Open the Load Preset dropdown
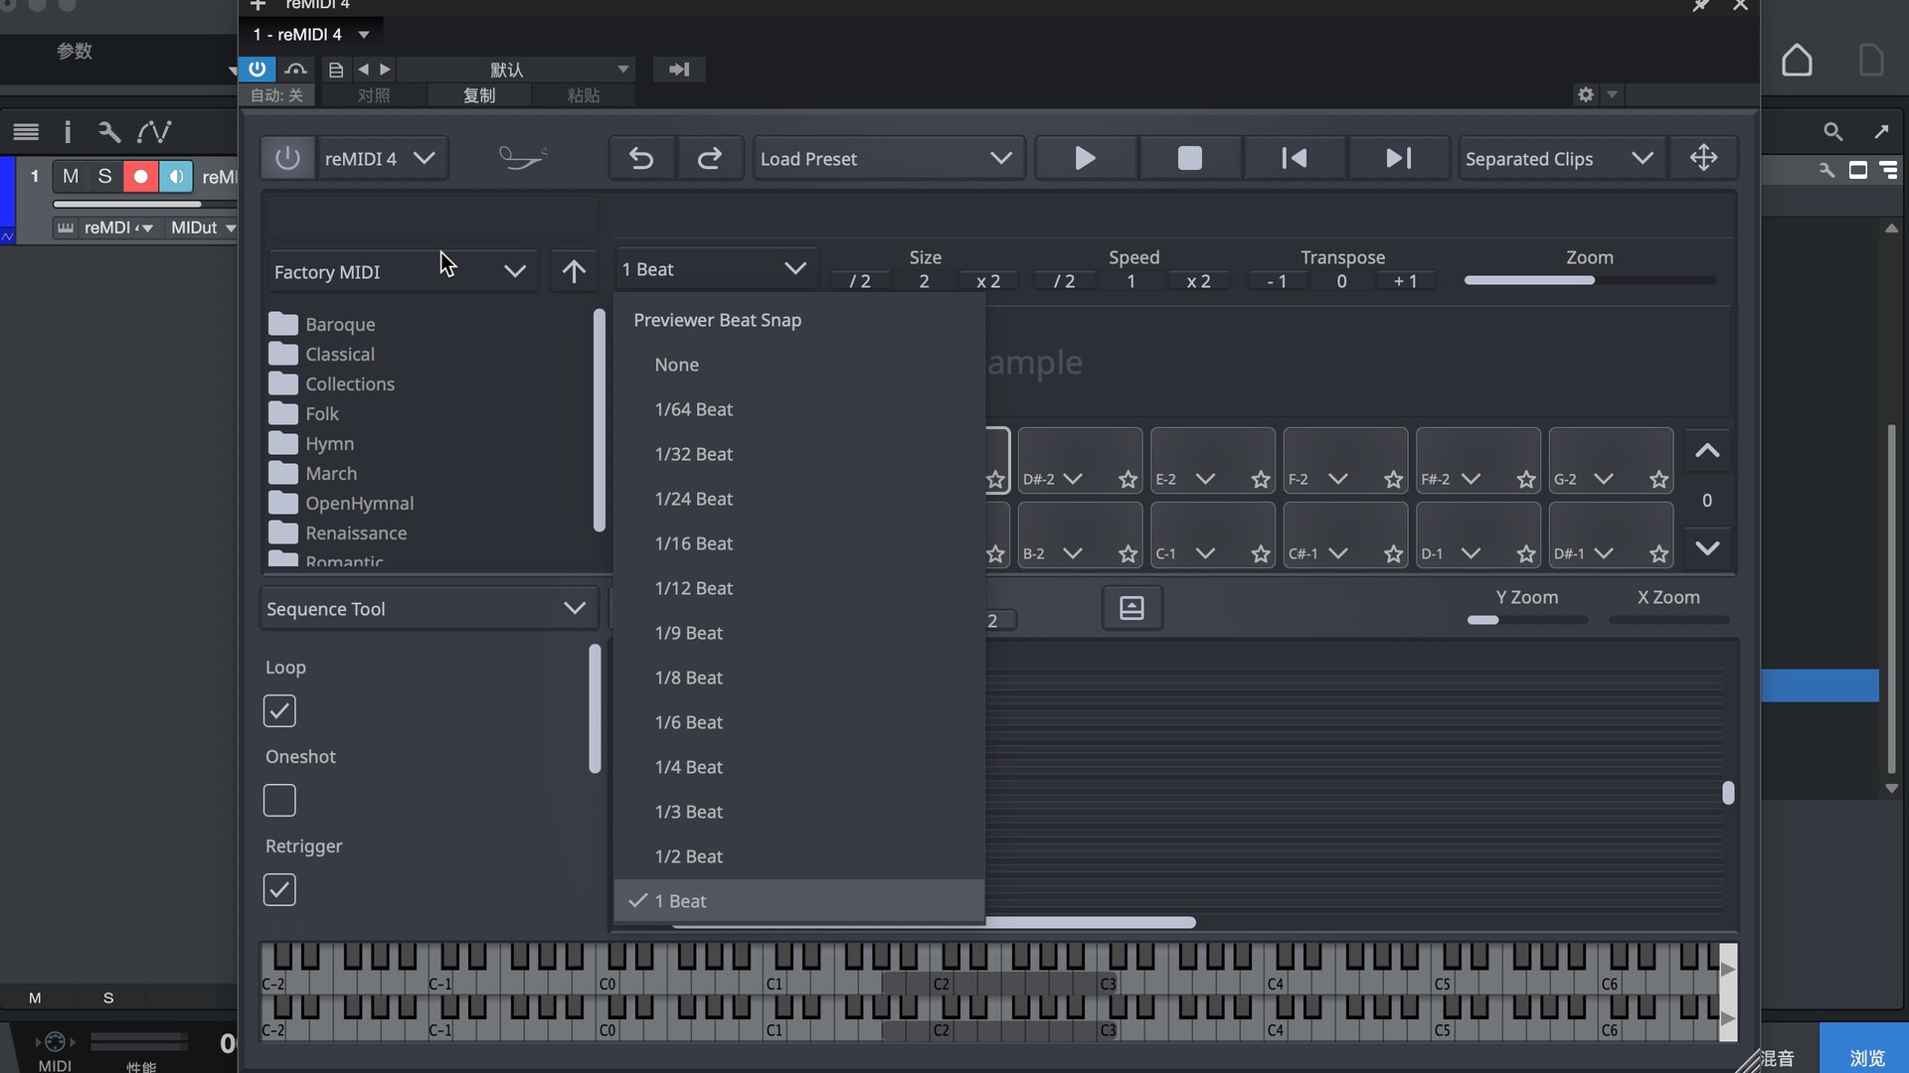The image size is (1909, 1073). (x=888, y=158)
